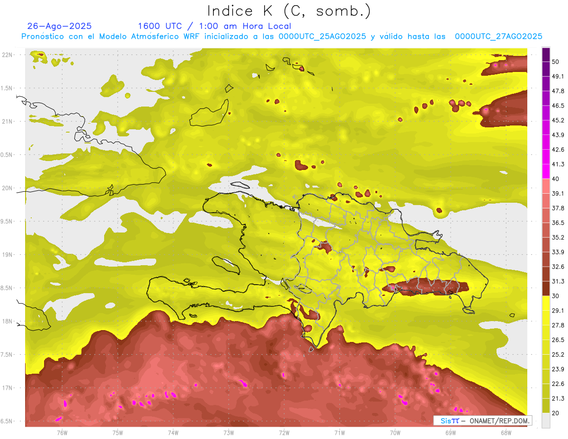Click the 8.5N latitude tick label
This screenshot has width=568, height=439.
pos(7,288)
